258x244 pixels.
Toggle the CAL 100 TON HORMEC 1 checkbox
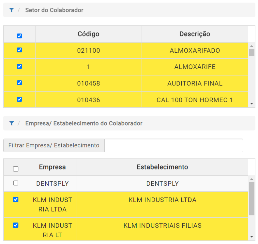click(x=20, y=99)
